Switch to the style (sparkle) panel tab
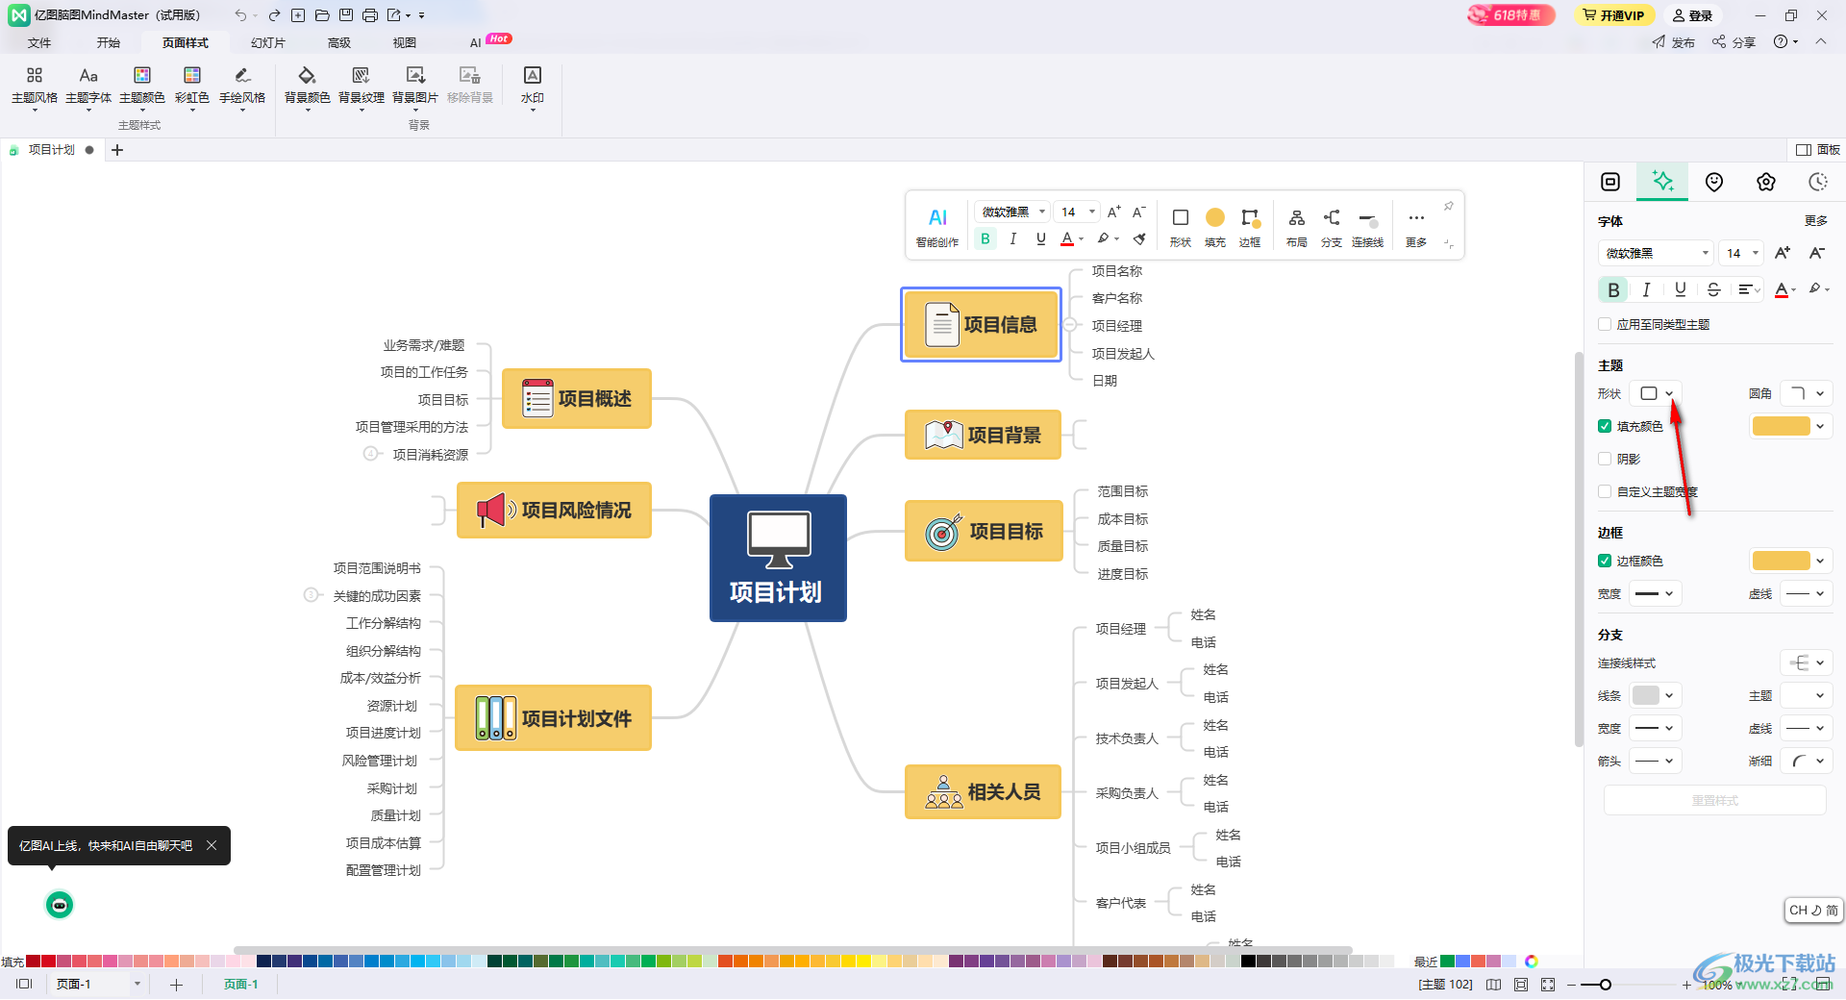This screenshot has width=1846, height=1000. click(x=1662, y=182)
